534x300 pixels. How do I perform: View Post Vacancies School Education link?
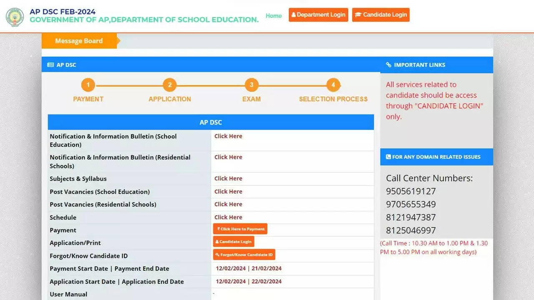[228, 191]
